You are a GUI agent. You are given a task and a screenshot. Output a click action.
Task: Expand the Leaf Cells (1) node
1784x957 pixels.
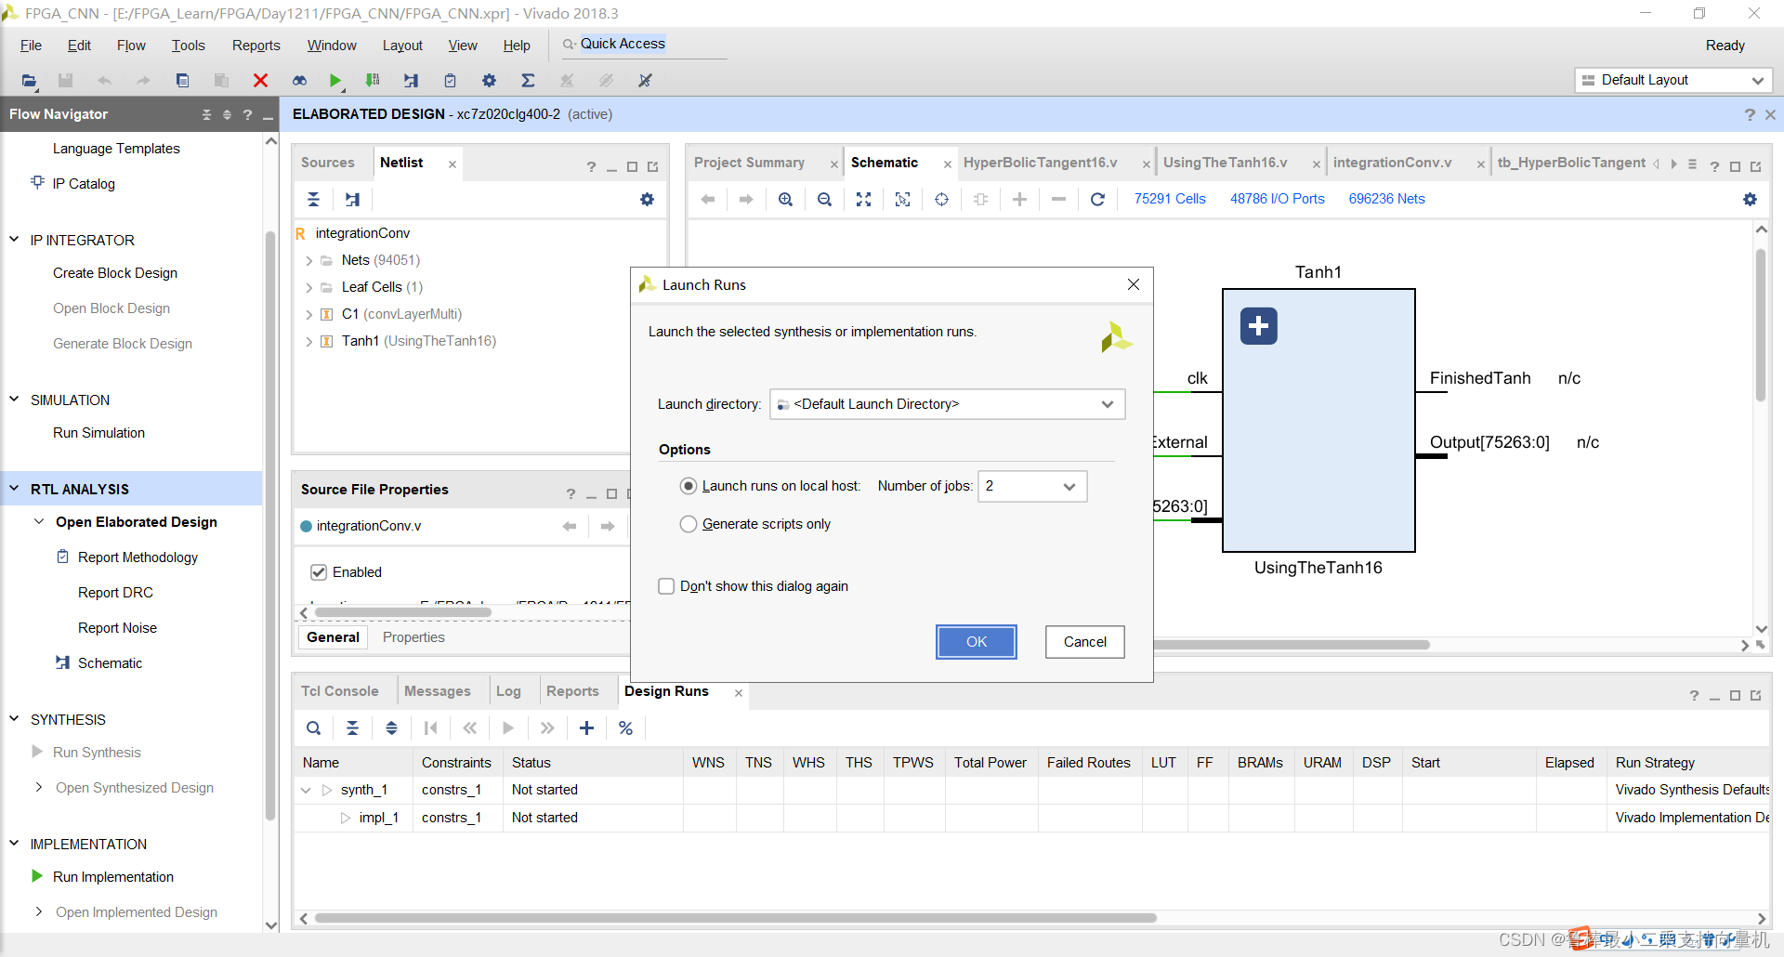pos(308,288)
